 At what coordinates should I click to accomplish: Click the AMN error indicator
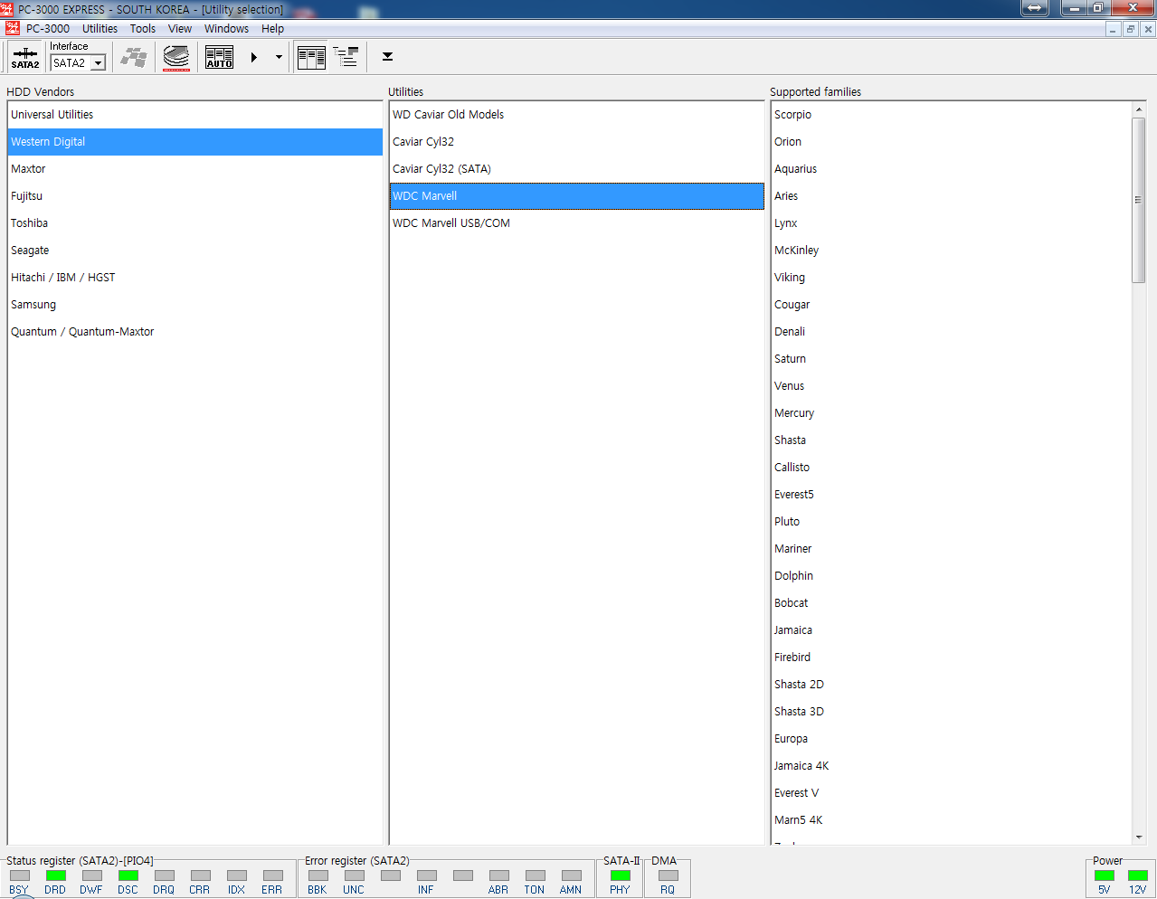coord(571,875)
